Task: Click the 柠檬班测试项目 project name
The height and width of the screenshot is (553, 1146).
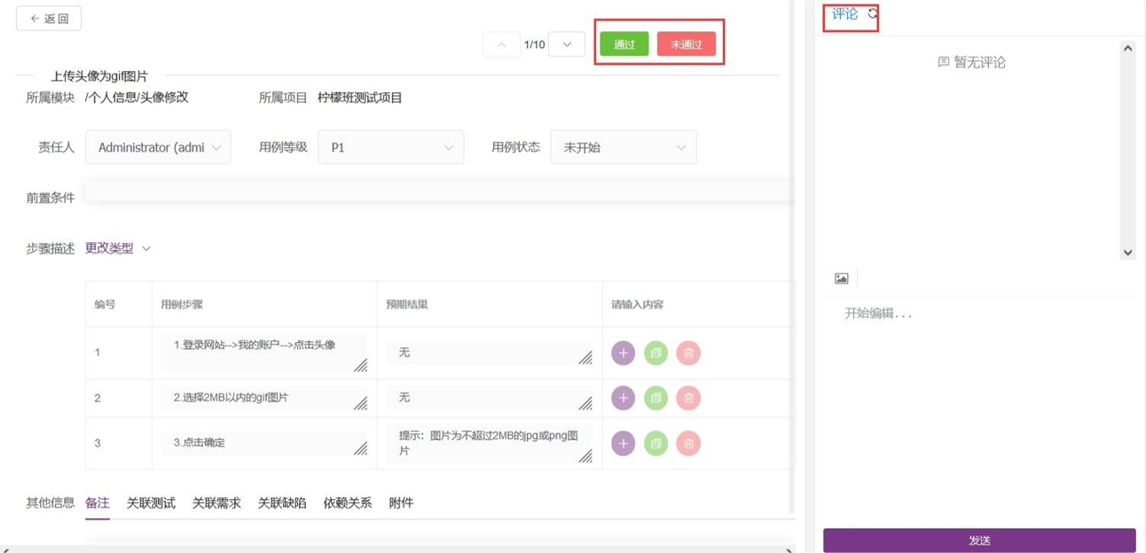Action: [360, 97]
